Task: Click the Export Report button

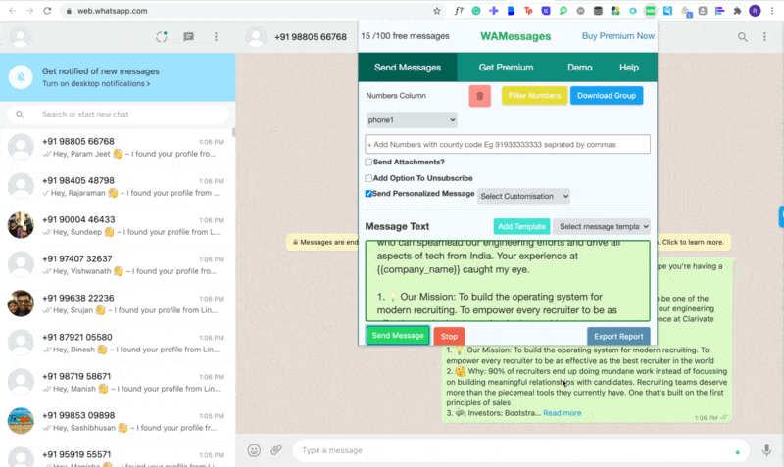Action: [x=618, y=337]
